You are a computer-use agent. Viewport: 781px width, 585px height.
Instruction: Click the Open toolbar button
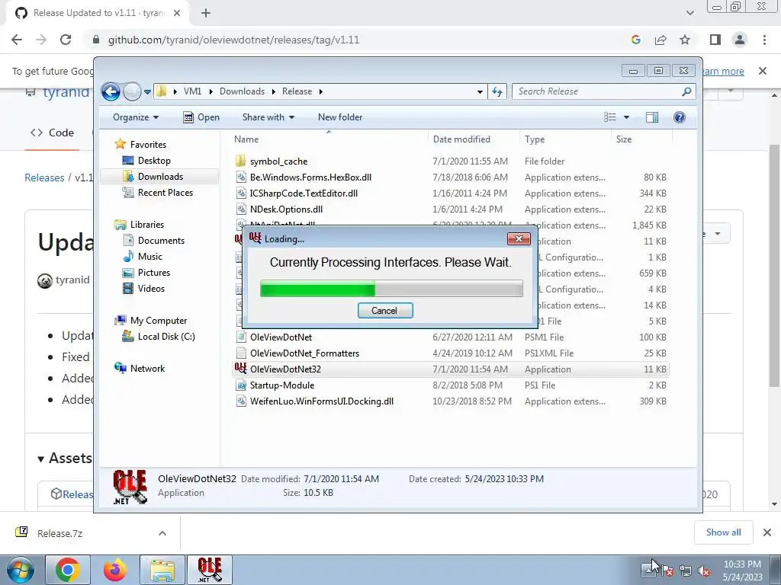point(201,117)
